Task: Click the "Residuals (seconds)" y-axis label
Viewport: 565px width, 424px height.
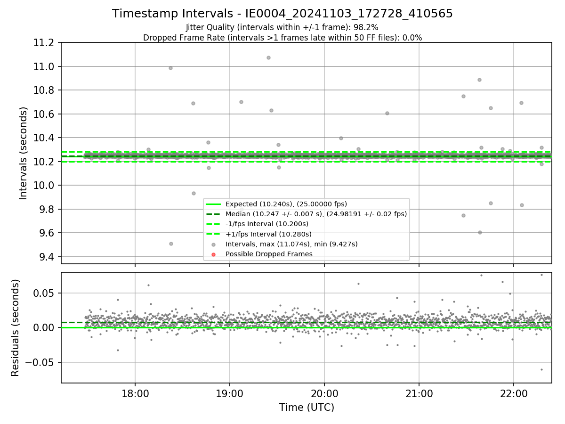Action: (x=16, y=327)
